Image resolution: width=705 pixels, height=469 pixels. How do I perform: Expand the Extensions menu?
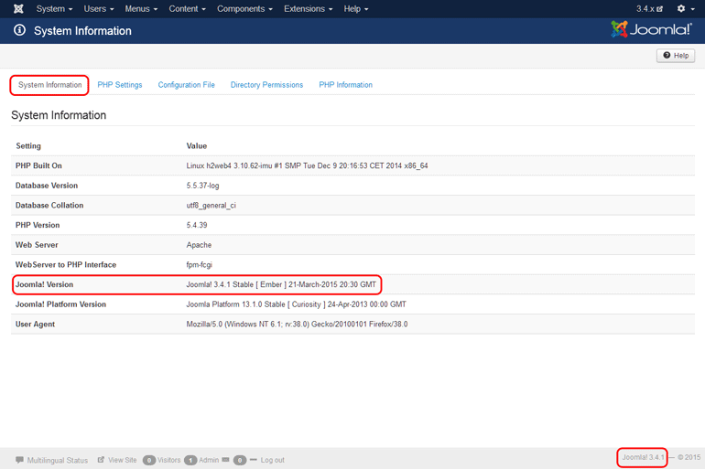(x=308, y=8)
